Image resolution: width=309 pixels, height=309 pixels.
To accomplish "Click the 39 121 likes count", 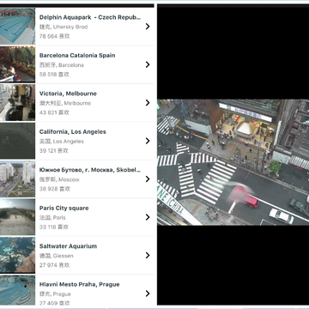I will point(54,150).
